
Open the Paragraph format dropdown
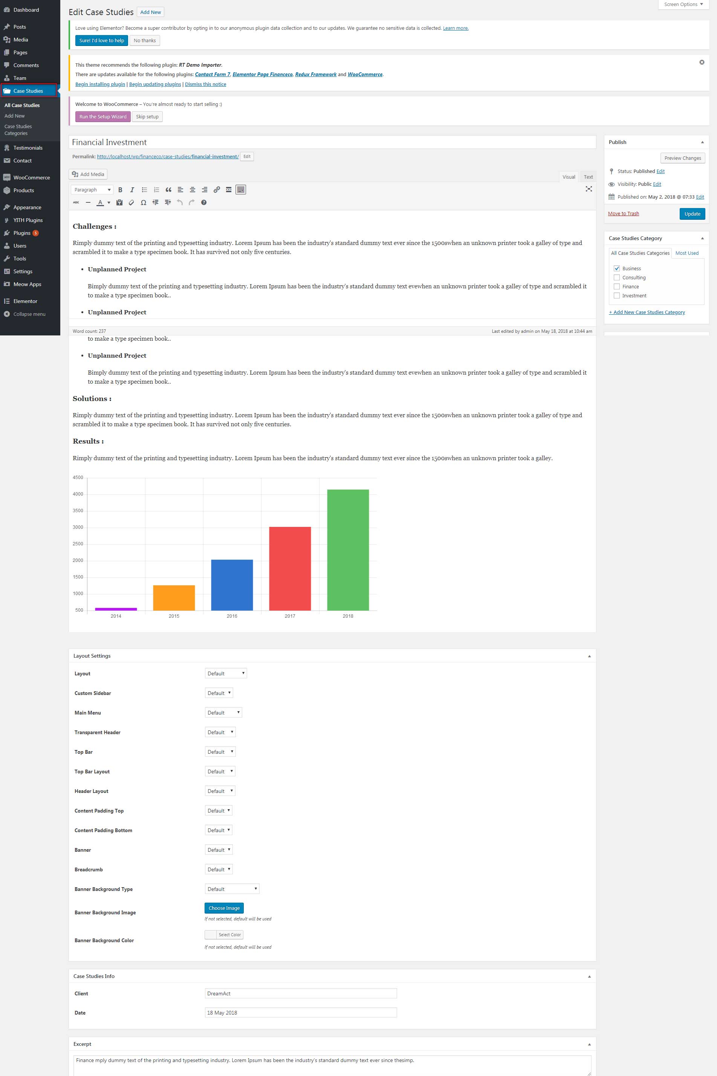click(92, 190)
